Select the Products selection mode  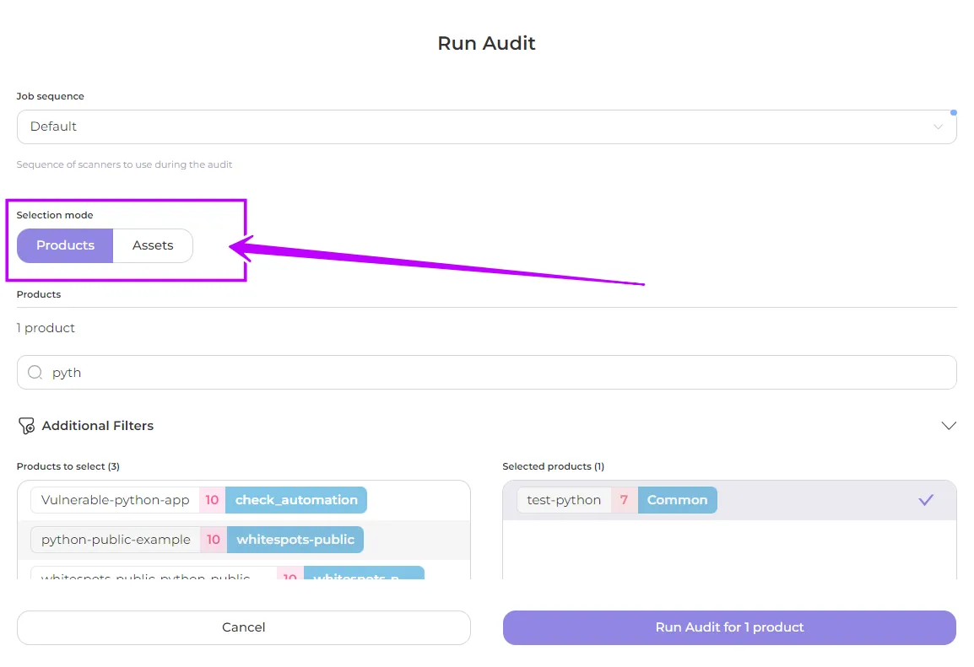(65, 245)
